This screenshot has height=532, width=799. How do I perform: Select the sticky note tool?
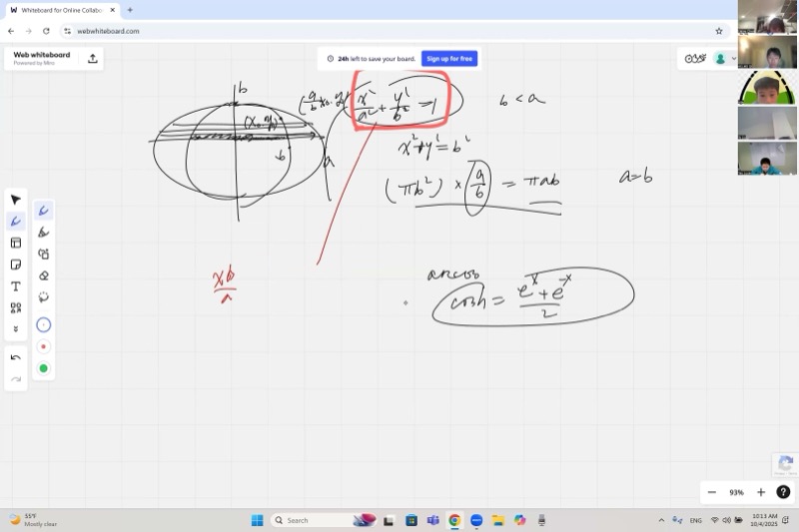click(16, 265)
